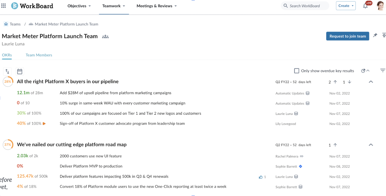The image size is (386, 196).
Task: Open the Create dropdown
Action: coord(346,6)
